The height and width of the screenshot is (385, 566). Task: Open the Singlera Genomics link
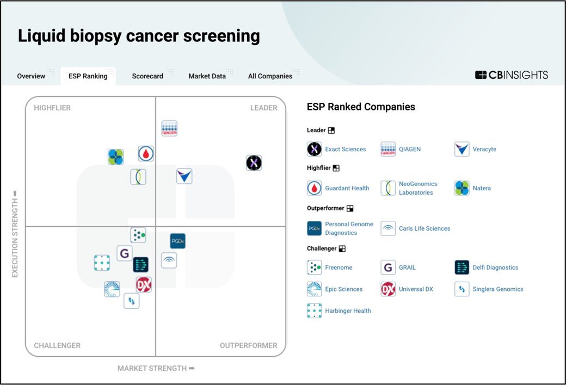click(x=498, y=289)
